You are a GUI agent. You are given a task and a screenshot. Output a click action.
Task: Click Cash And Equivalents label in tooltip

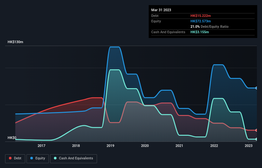point(168,32)
